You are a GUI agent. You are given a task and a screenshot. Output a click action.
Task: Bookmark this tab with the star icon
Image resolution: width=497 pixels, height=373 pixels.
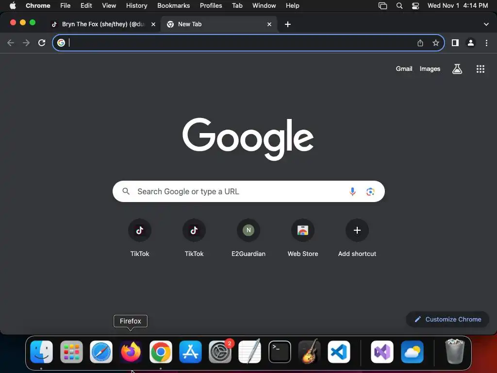click(436, 43)
